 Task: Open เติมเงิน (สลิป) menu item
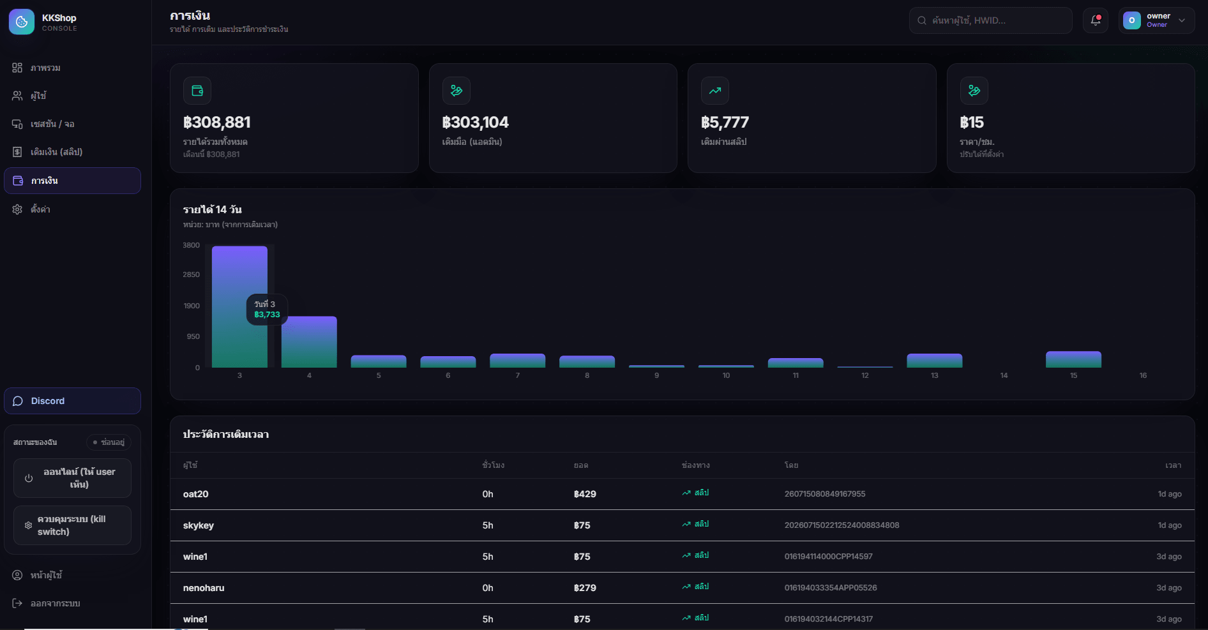coord(72,152)
